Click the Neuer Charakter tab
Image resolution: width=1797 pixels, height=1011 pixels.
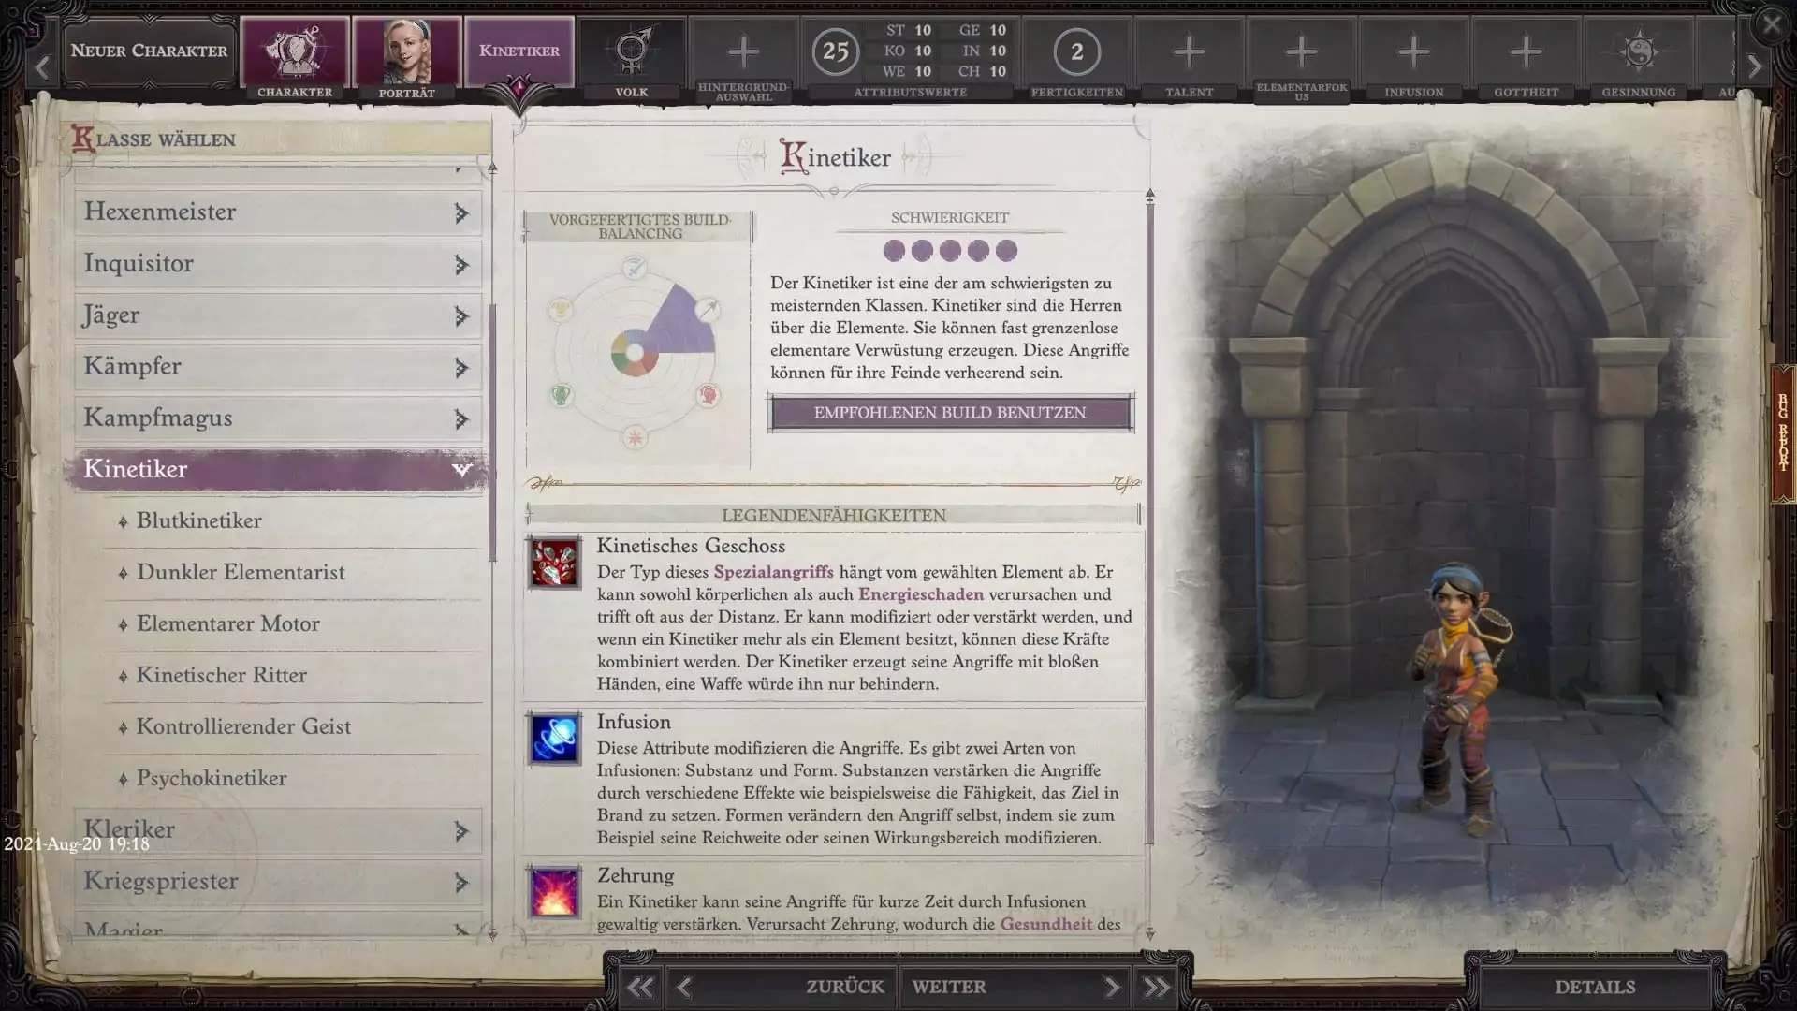pos(149,51)
